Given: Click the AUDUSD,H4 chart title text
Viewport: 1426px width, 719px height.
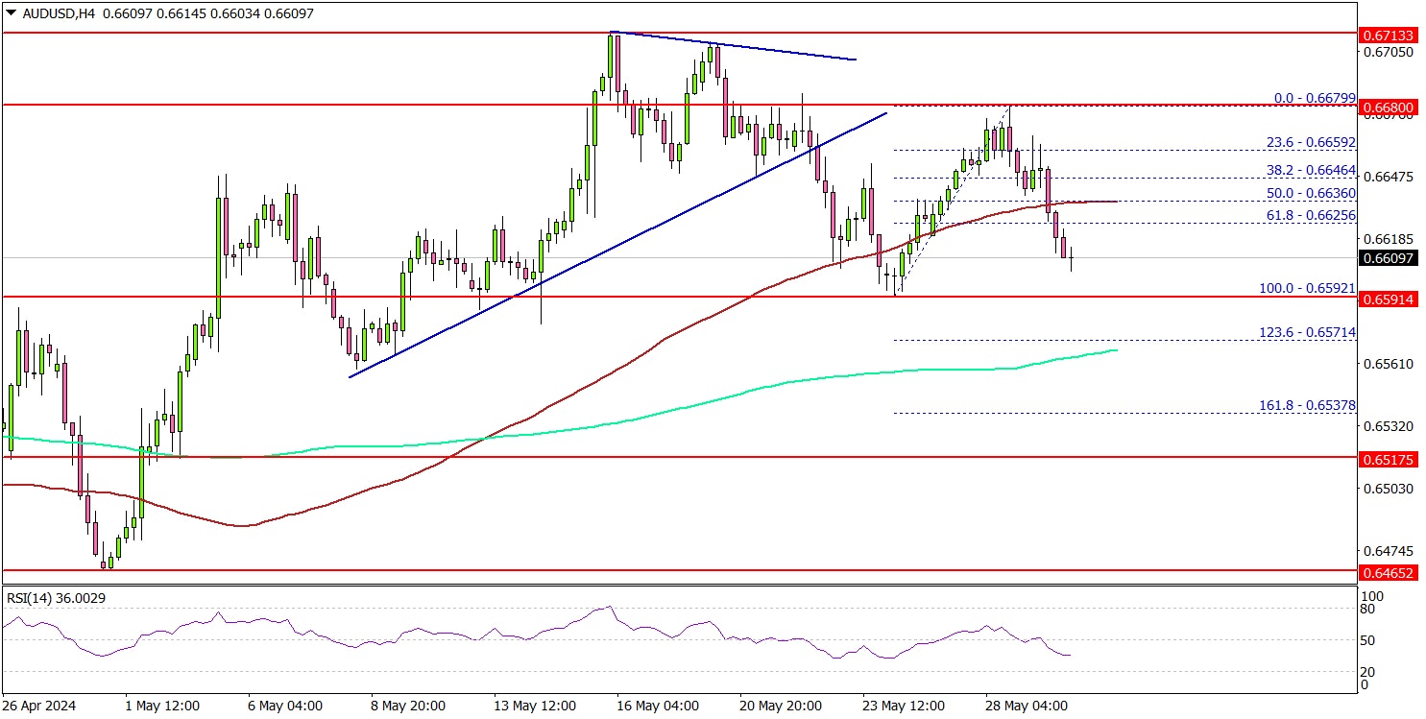Looking at the screenshot, I should [50, 14].
